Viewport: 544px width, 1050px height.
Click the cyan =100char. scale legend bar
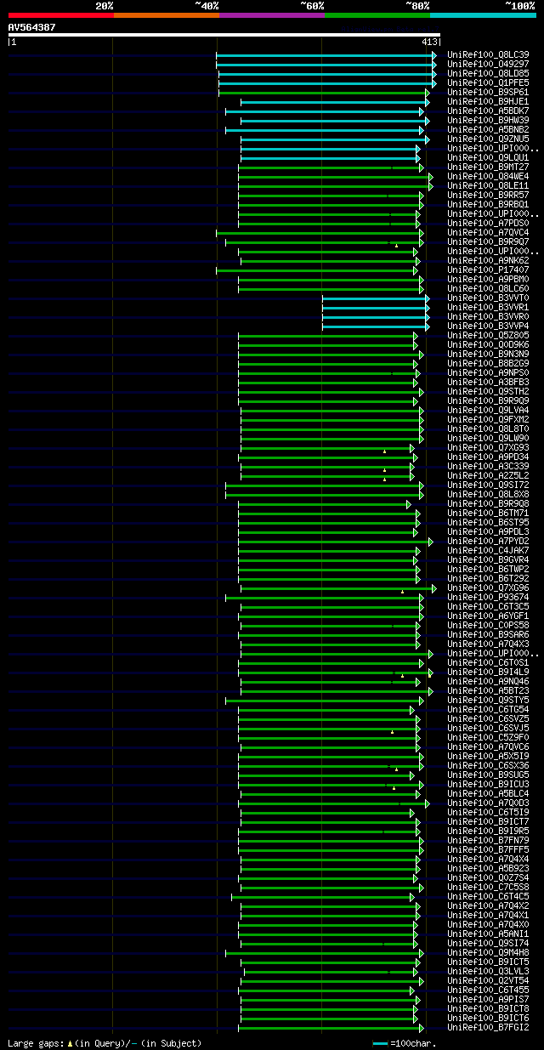click(380, 1043)
